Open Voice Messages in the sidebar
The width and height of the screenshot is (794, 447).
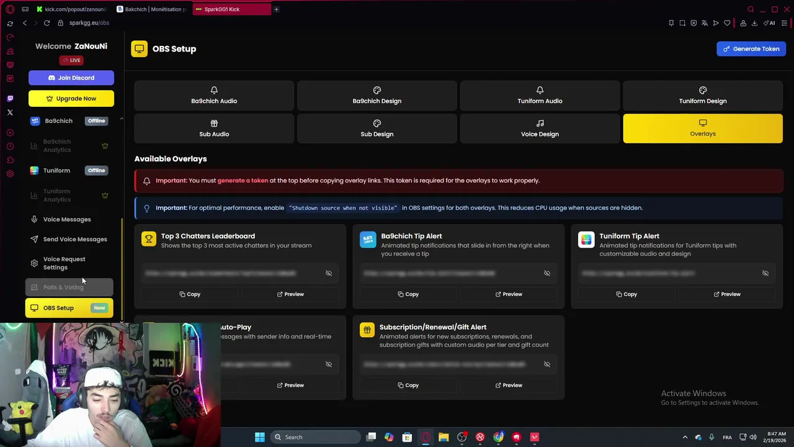pyautogui.click(x=69, y=219)
